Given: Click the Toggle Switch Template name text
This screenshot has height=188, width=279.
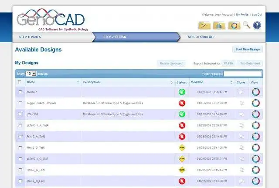Looking at the screenshot, I should point(41,103).
